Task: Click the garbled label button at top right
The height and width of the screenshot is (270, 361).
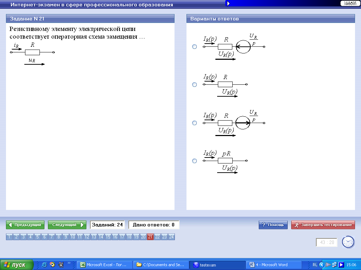Action: (x=350, y=3)
